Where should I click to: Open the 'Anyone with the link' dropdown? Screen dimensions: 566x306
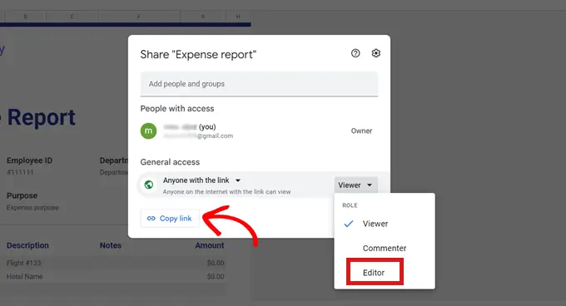(201, 180)
